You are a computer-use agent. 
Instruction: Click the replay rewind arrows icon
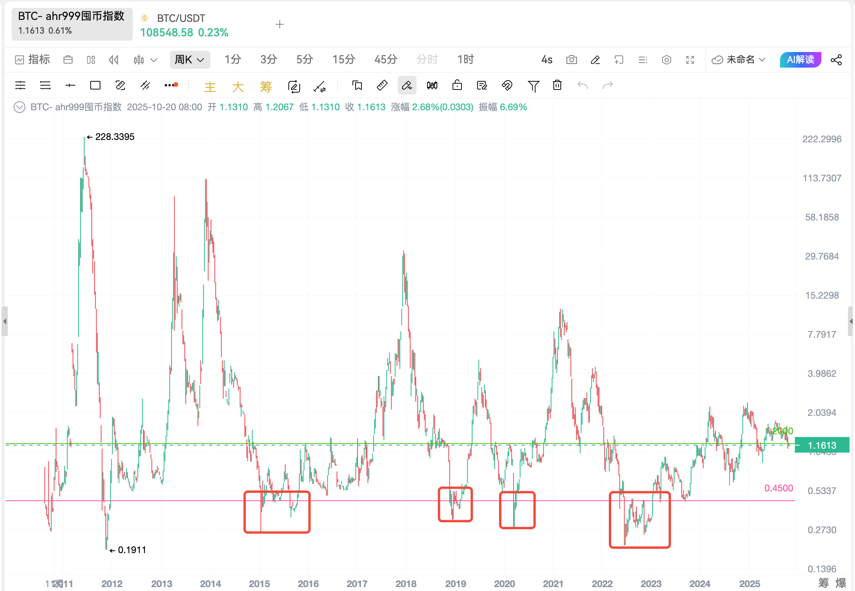(x=114, y=60)
